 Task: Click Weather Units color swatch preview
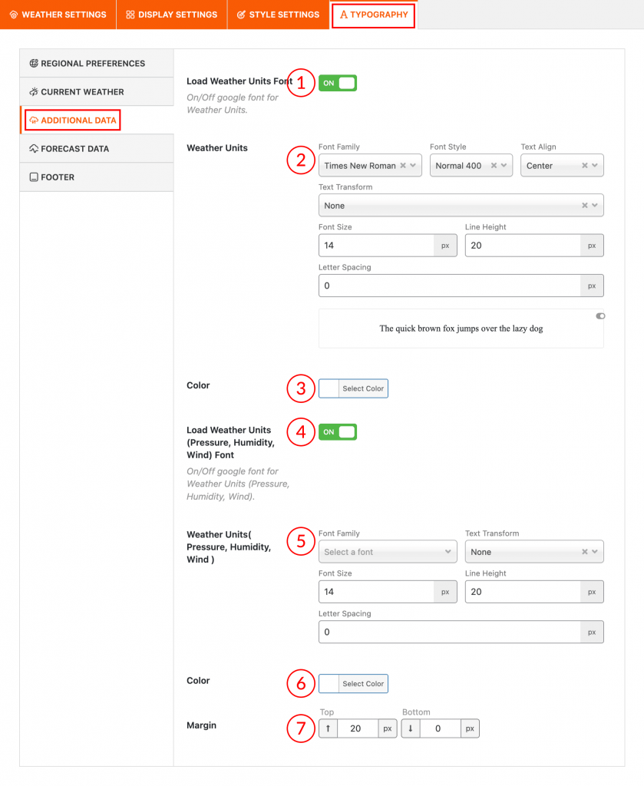pos(329,388)
